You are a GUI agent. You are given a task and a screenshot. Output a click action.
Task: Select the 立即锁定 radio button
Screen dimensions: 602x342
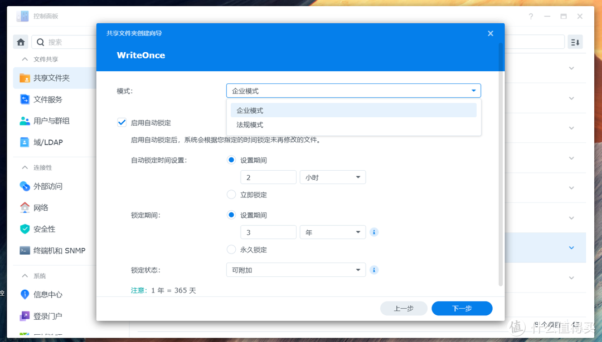[x=231, y=195]
